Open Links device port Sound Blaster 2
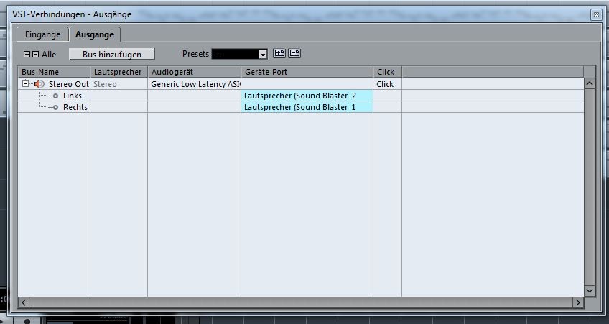Image resolution: width=609 pixels, height=324 pixels. pyautogui.click(x=307, y=96)
